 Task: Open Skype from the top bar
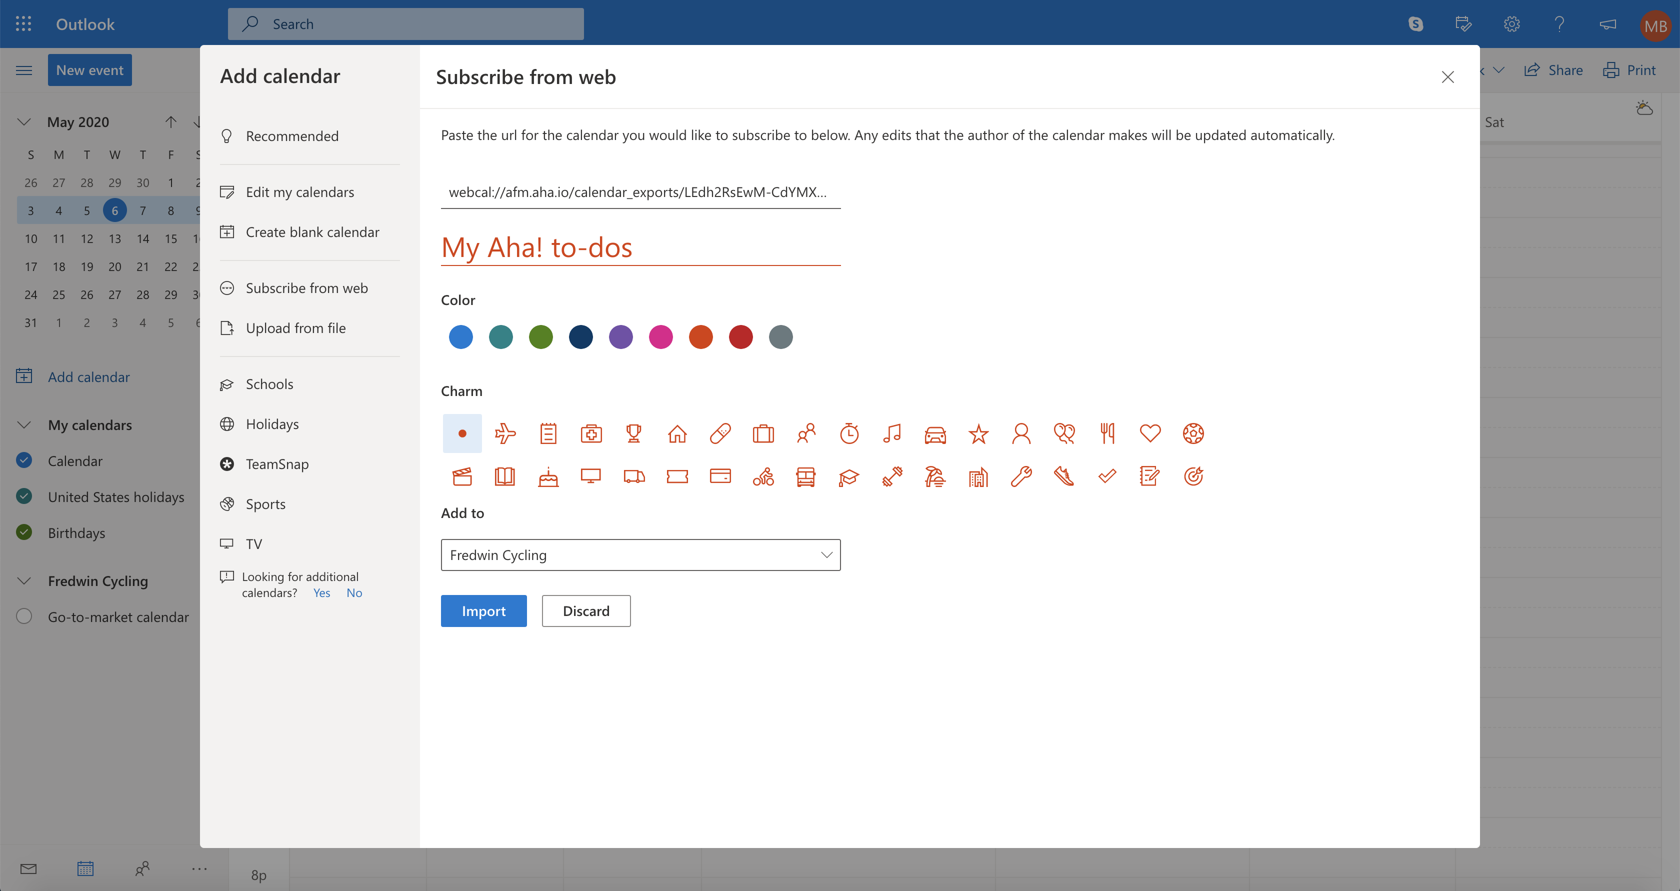click(1415, 24)
